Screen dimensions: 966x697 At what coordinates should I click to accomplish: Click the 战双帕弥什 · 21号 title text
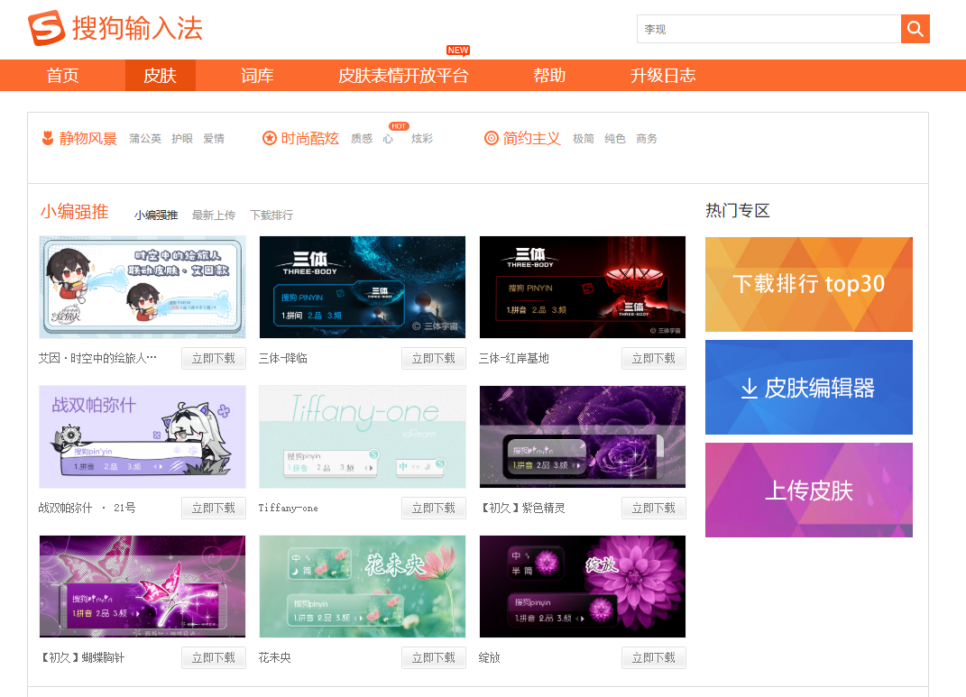coord(87,508)
